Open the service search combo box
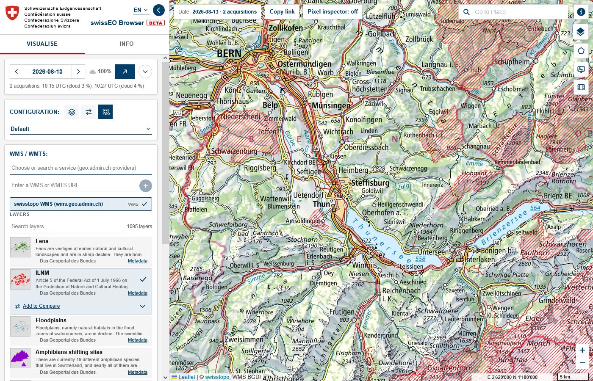The image size is (593, 381). click(x=81, y=168)
